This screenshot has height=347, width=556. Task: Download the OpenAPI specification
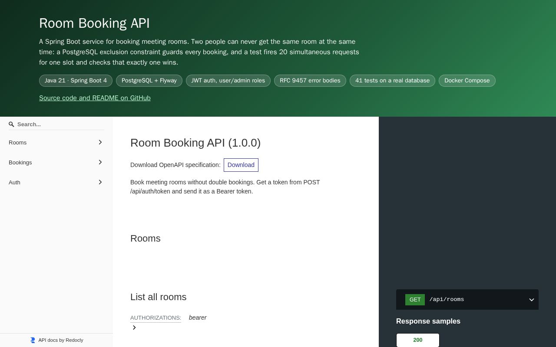pos(241,165)
